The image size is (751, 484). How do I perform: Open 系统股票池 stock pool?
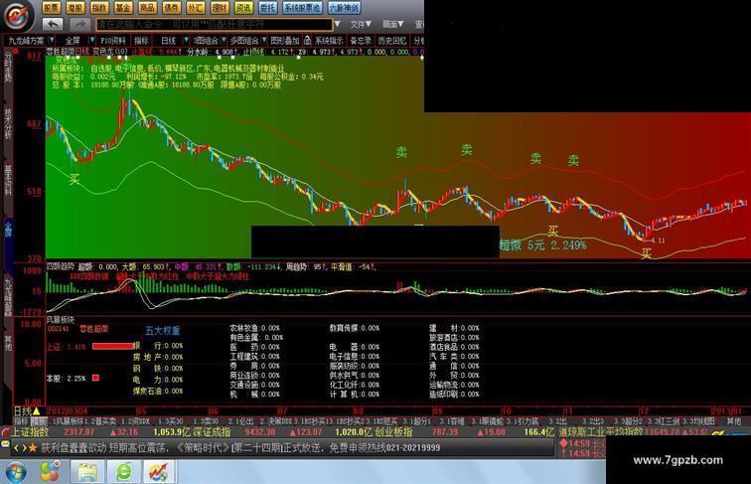[302, 8]
